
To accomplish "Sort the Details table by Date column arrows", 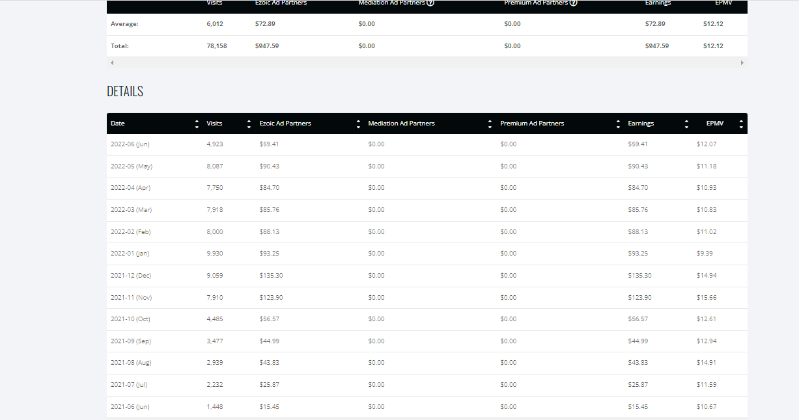I will [197, 124].
